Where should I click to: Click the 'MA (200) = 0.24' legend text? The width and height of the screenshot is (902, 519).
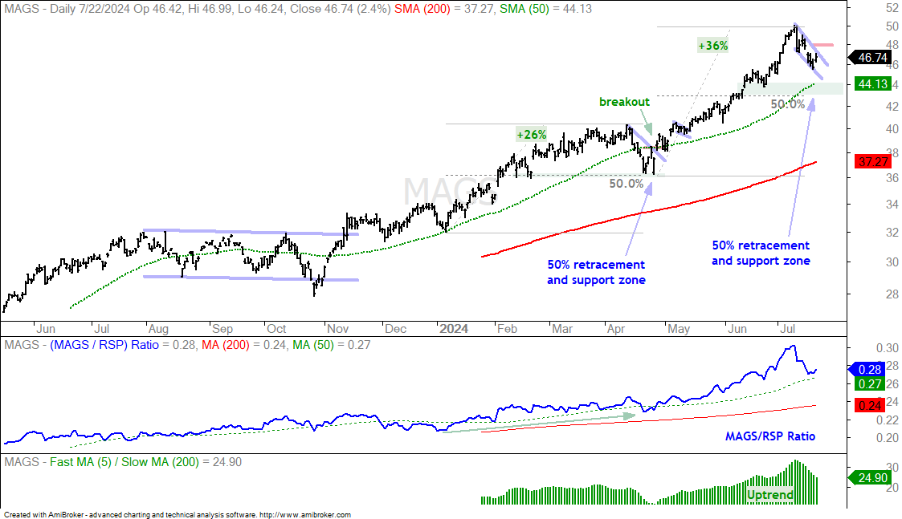coord(244,345)
